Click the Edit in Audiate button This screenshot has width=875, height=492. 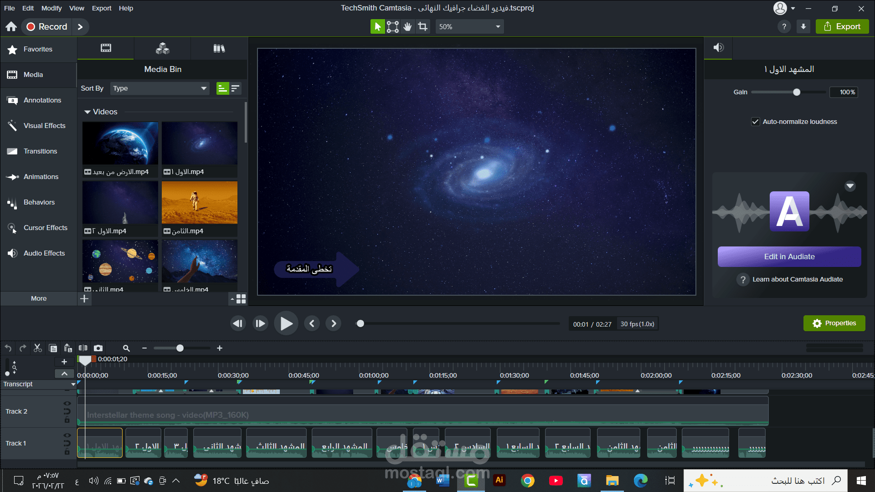[789, 256]
